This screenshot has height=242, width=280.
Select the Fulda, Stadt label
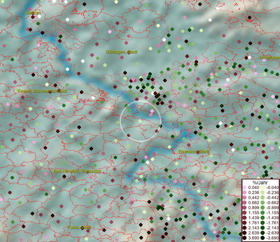click(x=79, y=227)
